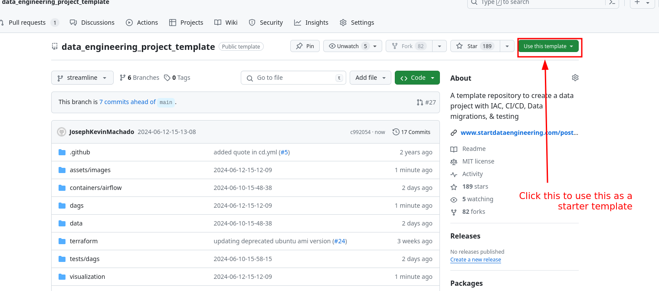
Task: View the 189 stars link
Action: click(475, 186)
